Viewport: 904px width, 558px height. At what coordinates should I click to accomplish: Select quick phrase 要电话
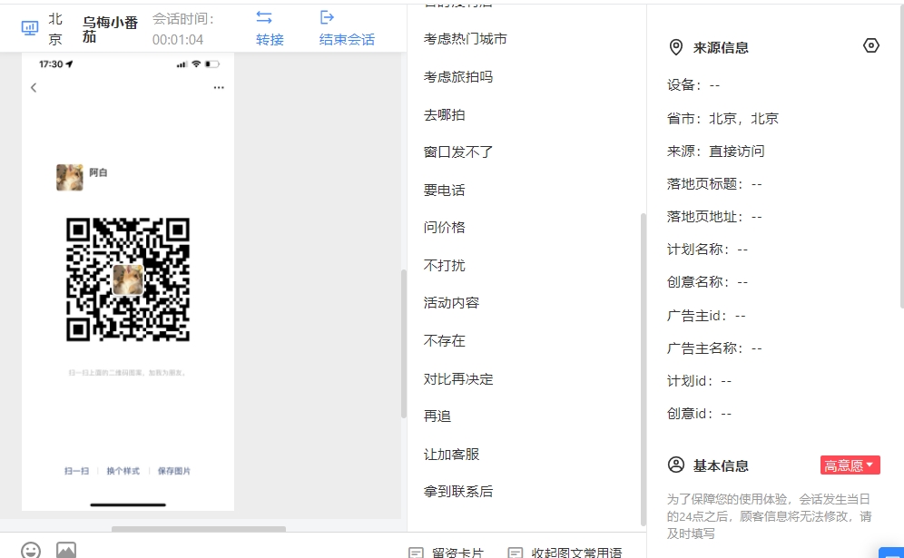pos(445,191)
